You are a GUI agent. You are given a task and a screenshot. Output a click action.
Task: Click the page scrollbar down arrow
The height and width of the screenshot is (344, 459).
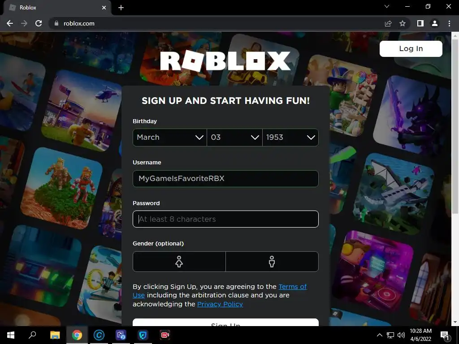pyautogui.click(x=455, y=322)
